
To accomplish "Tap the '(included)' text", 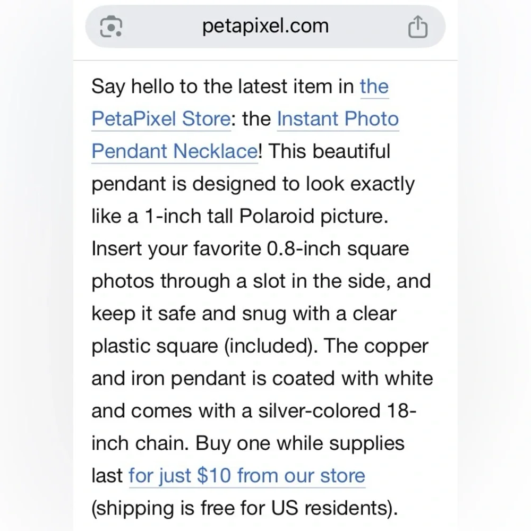I will click(x=271, y=346).
